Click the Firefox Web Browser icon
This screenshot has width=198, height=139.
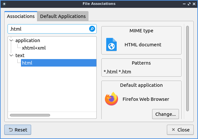(111, 99)
